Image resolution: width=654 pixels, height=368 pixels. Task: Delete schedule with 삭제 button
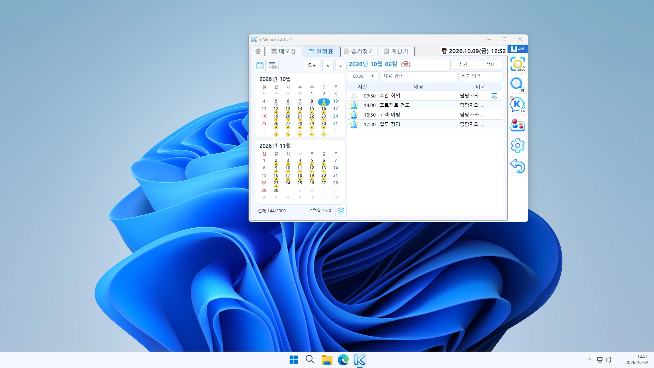(490, 64)
